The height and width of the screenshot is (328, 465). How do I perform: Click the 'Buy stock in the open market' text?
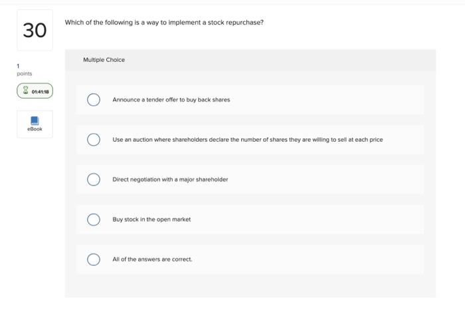[151, 220]
